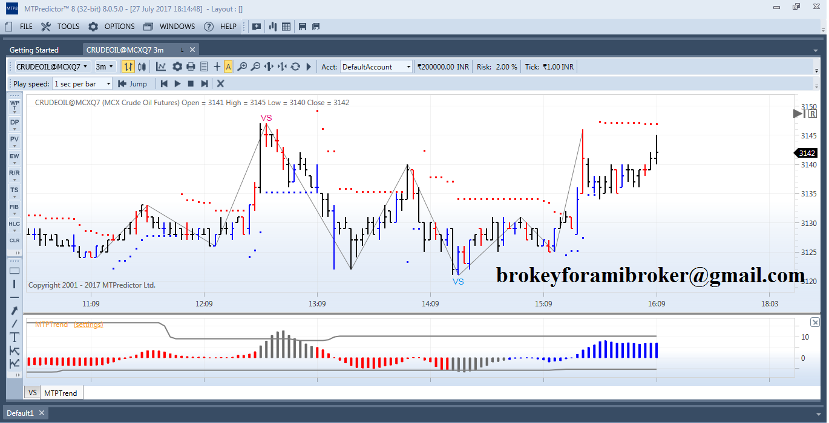
Task: Select the horizontal line drawing tool
Action: point(15,297)
